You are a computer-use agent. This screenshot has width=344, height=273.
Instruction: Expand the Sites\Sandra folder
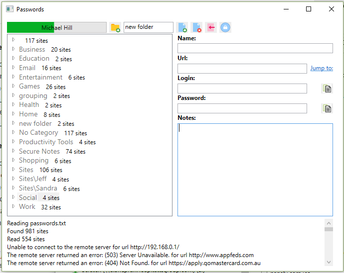[x=13, y=187]
